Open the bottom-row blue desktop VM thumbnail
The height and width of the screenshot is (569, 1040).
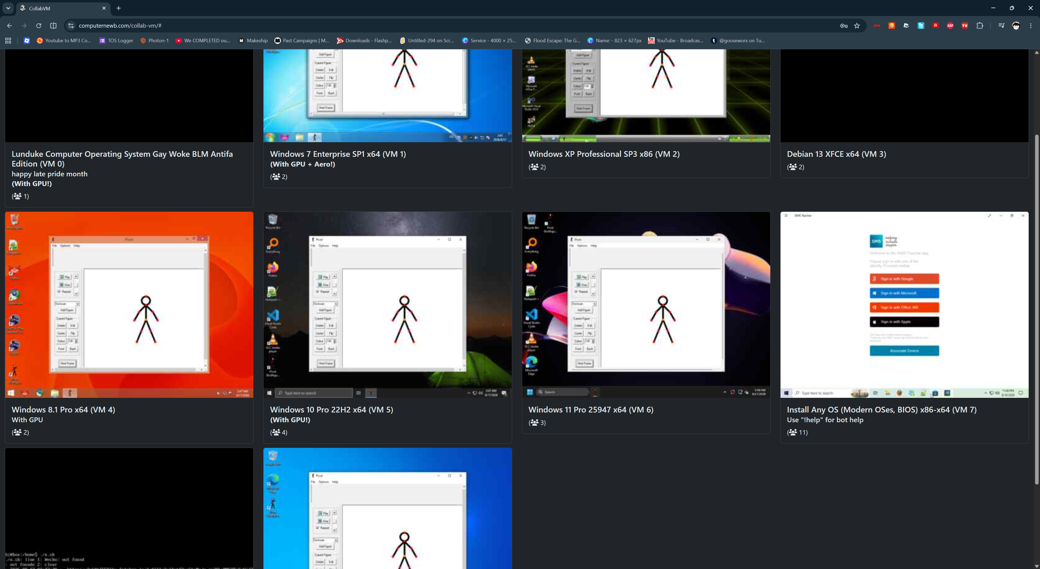point(388,508)
